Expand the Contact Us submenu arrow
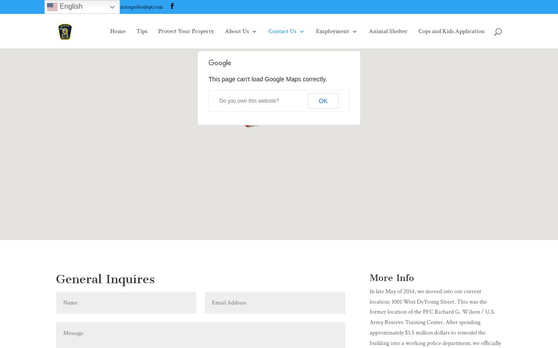The image size is (558, 348). tap(302, 32)
